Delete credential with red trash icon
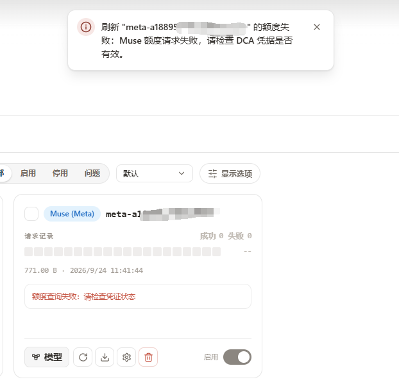Image resolution: width=399 pixels, height=384 pixels. click(148, 357)
